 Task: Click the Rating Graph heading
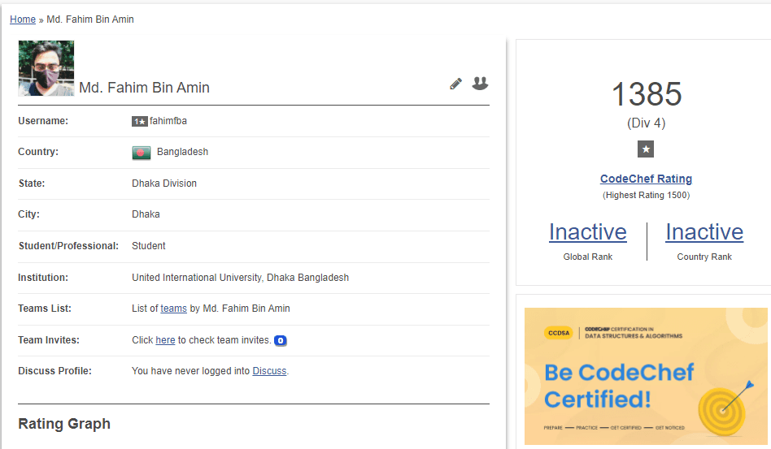coord(64,424)
